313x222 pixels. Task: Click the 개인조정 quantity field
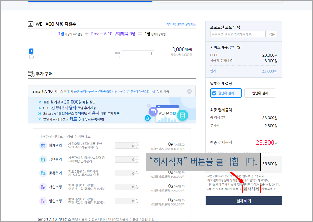(x=125, y=187)
